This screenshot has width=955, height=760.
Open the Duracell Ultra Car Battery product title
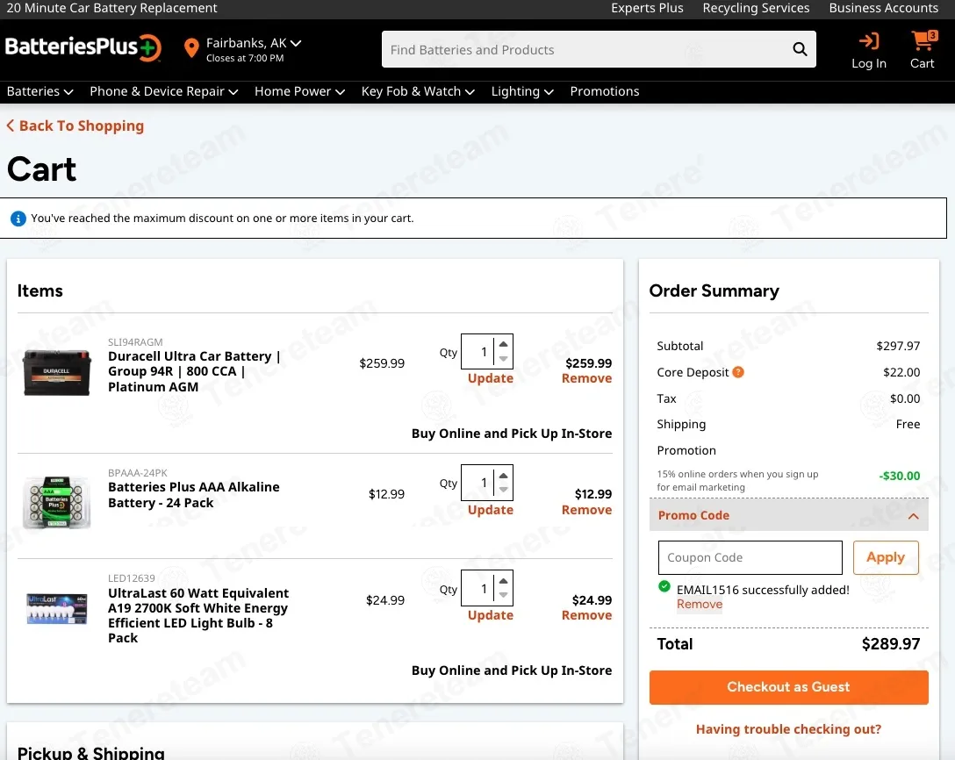point(194,371)
